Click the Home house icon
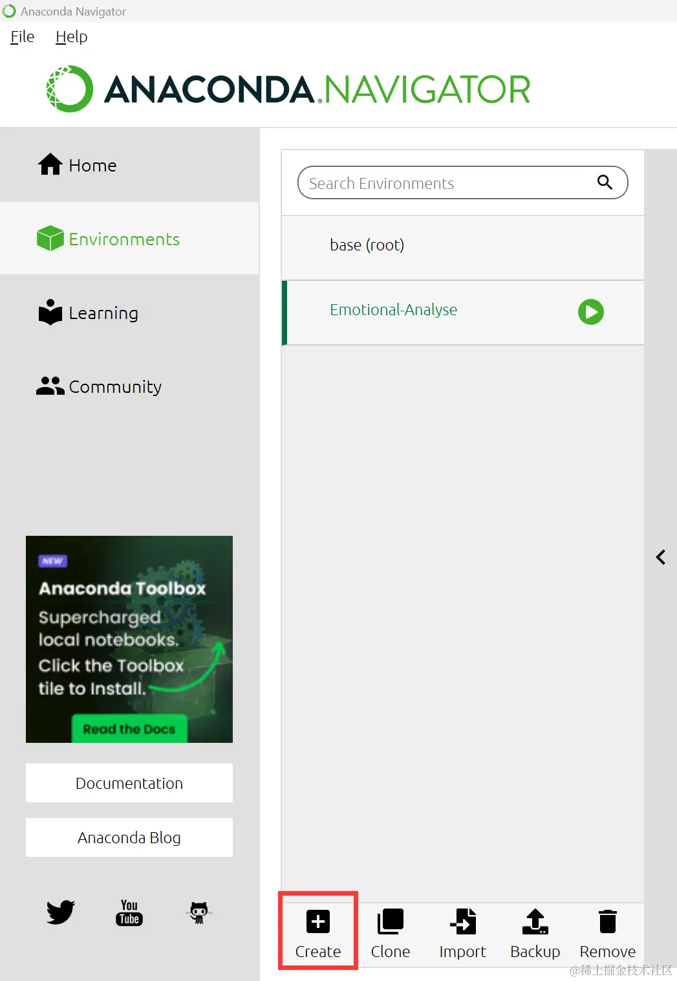The height and width of the screenshot is (981, 677). pyautogui.click(x=50, y=164)
